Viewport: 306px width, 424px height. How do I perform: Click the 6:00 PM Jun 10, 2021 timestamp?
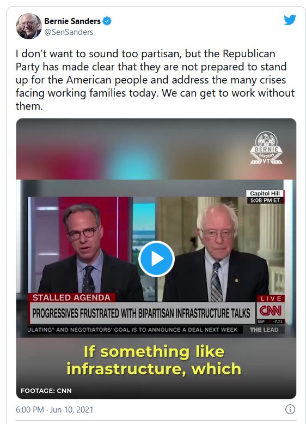coord(54,409)
